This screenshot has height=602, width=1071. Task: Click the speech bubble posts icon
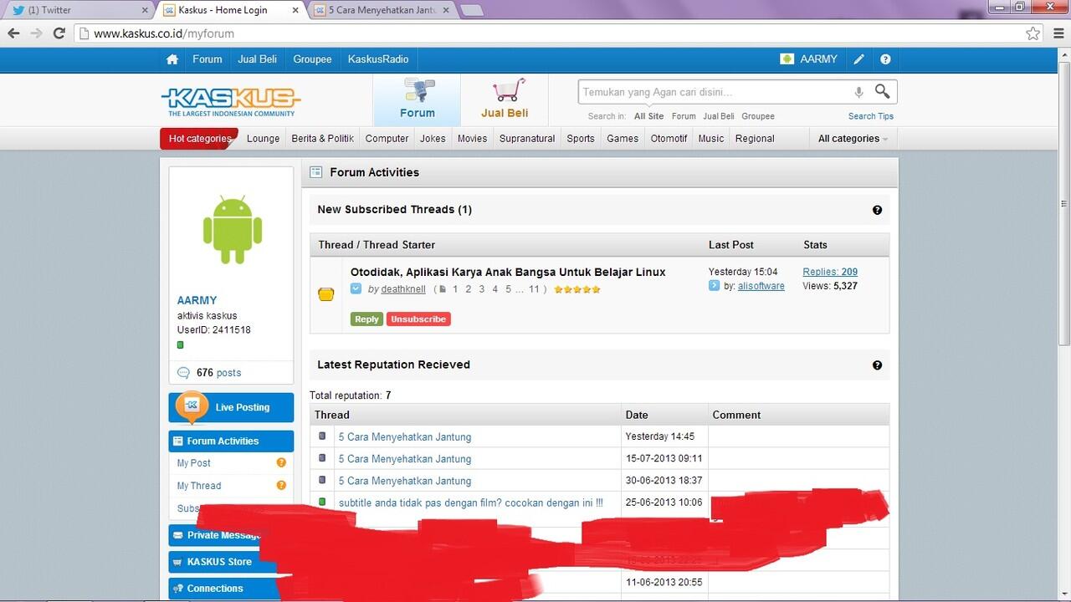(183, 373)
